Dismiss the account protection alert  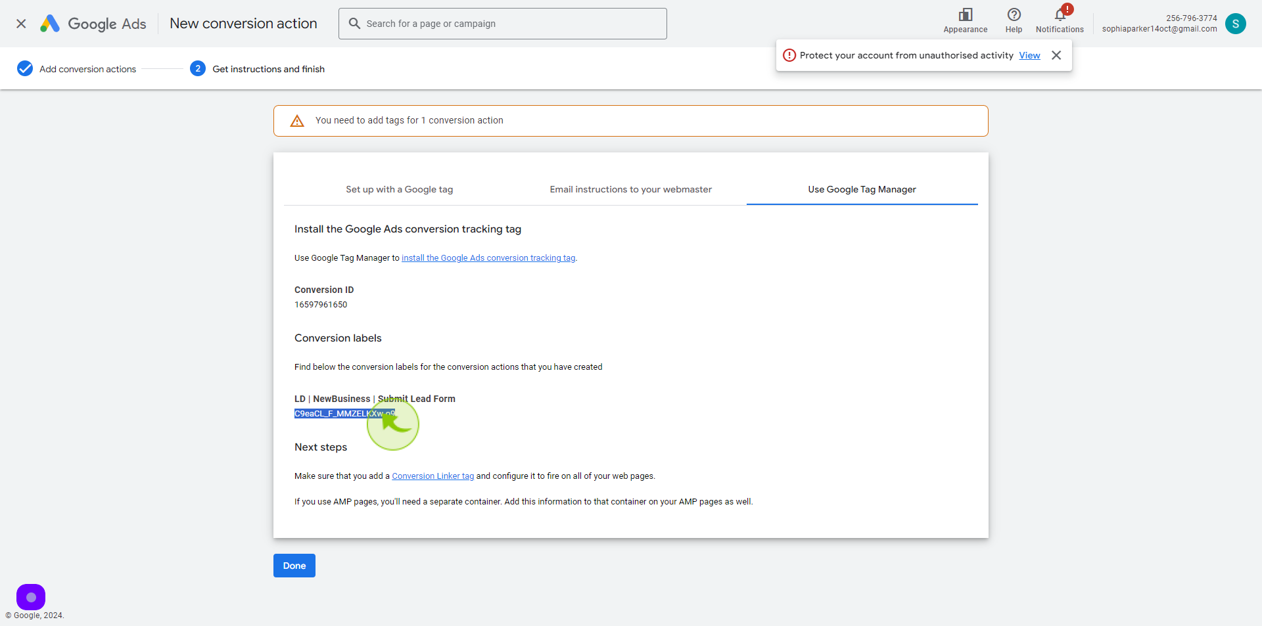click(x=1056, y=55)
